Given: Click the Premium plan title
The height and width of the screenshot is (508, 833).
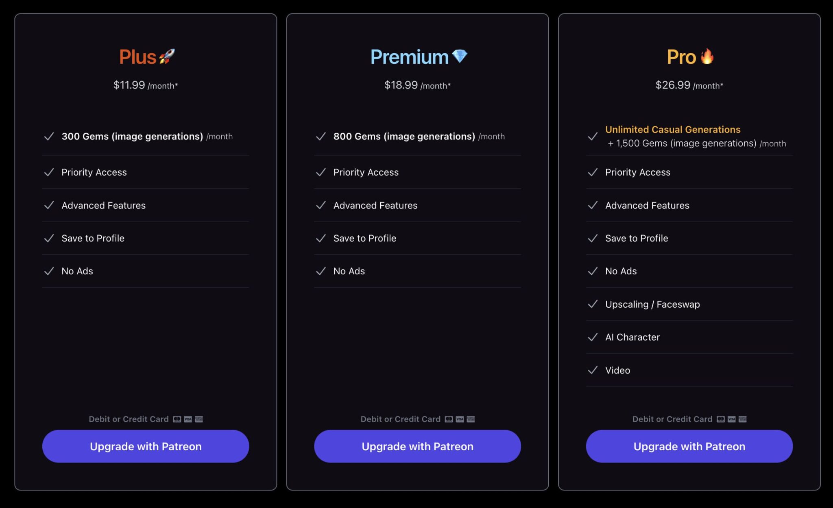Looking at the screenshot, I should pyautogui.click(x=409, y=57).
